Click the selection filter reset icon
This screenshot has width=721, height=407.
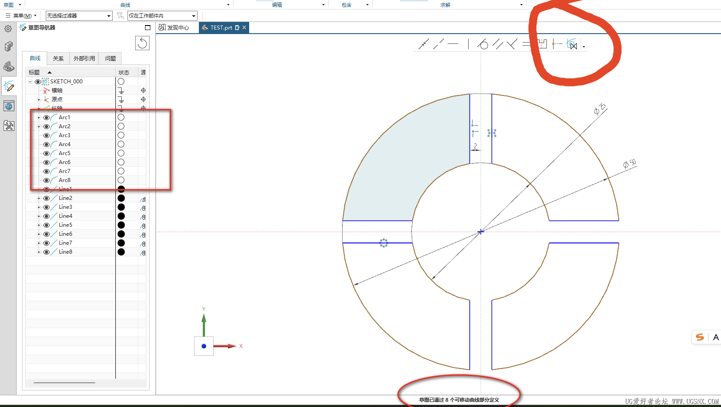(x=120, y=16)
